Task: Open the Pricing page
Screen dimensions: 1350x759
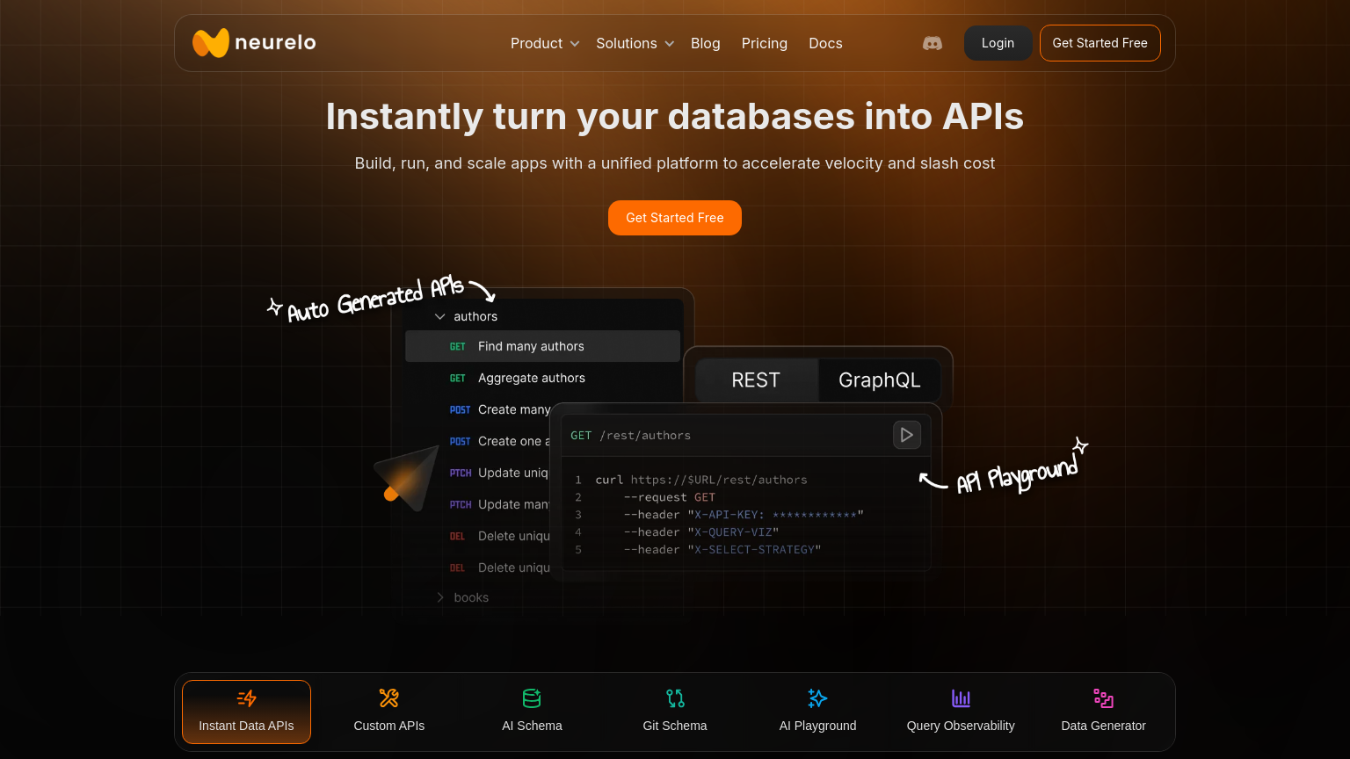Action: pyautogui.click(x=764, y=43)
